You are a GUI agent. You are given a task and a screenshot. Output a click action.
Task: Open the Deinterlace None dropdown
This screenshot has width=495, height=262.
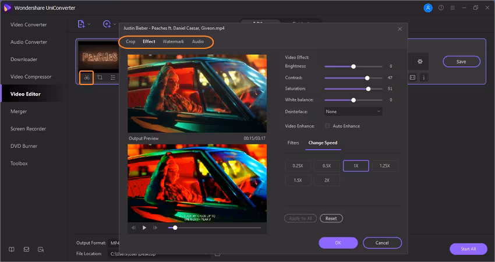(353, 111)
